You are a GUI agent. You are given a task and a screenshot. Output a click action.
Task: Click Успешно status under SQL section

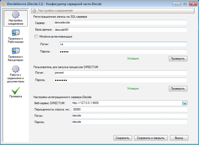133,59
